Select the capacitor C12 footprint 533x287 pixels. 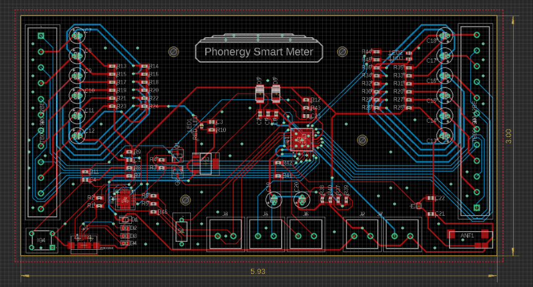(x=77, y=134)
